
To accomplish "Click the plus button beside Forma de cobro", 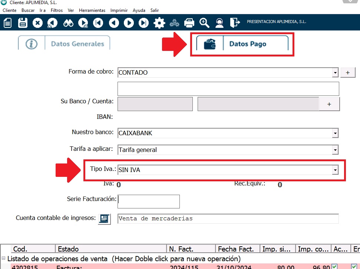I will click(x=348, y=72).
